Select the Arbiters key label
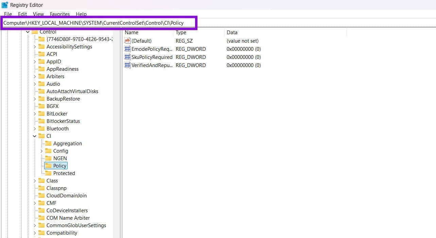Viewport: 436px width, 238px height. point(55,77)
